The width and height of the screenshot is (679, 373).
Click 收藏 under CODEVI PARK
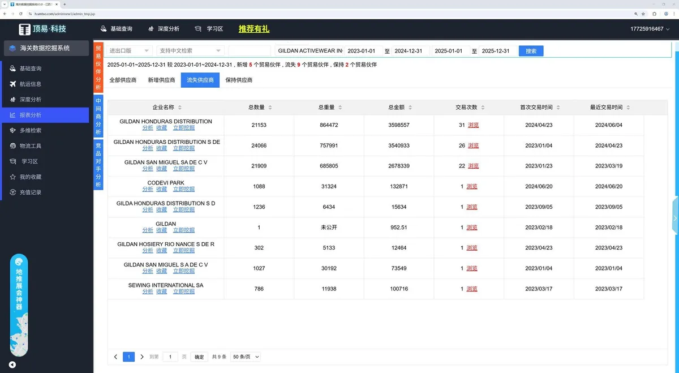[161, 189]
